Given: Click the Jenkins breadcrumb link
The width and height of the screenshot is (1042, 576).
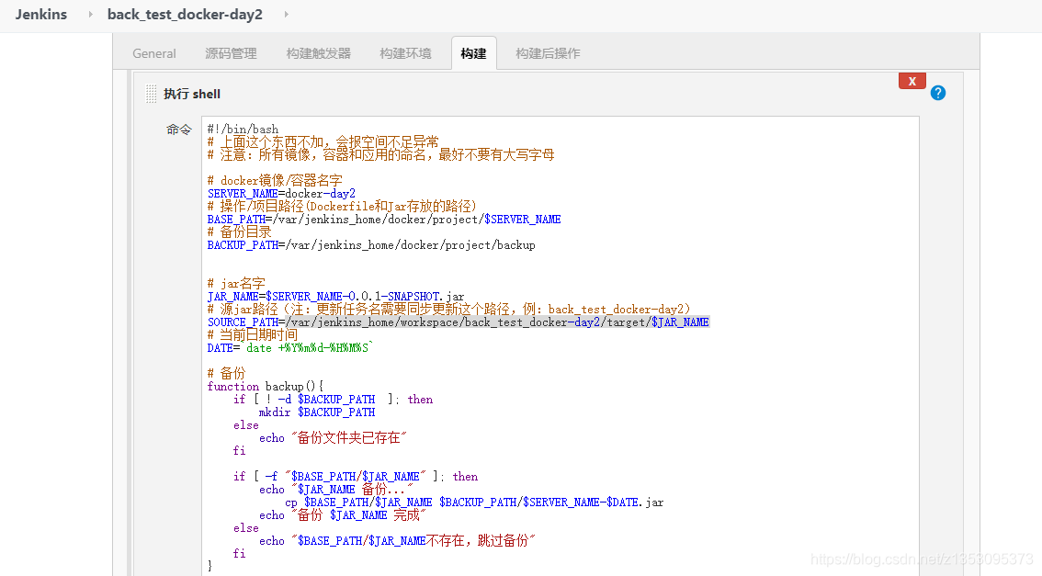Looking at the screenshot, I should pos(40,15).
